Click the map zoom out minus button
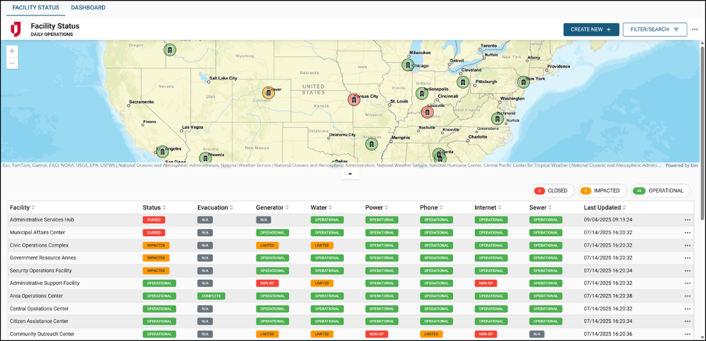Image resolution: width=706 pixels, height=341 pixels. pyautogui.click(x=12, y=63)
